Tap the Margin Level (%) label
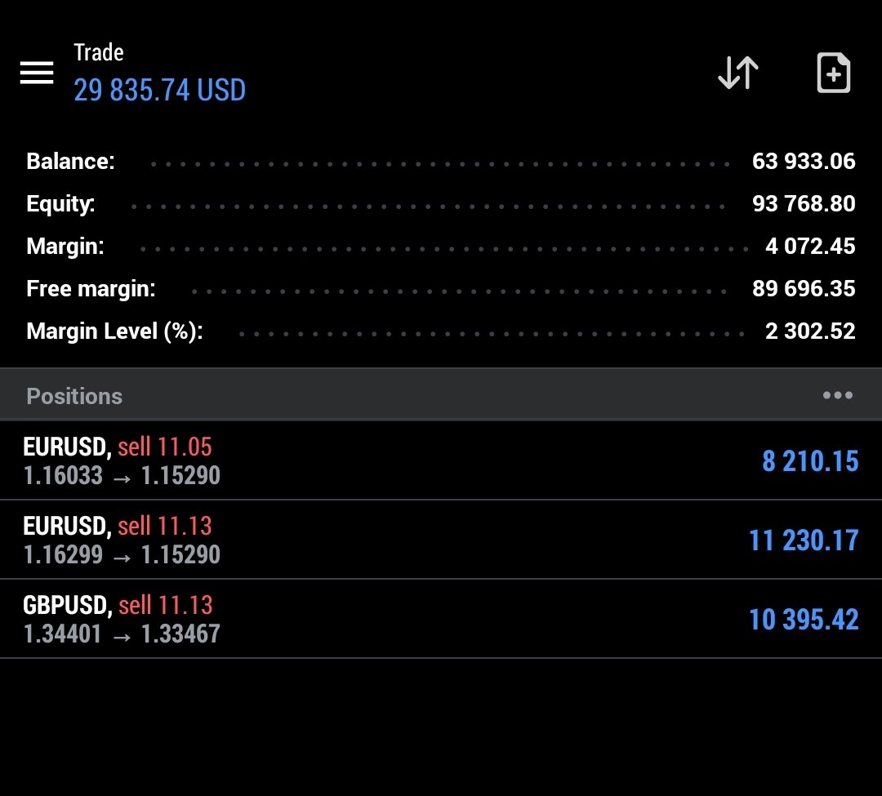The height and width of the screenshot is (796, 882). [114, 331]
